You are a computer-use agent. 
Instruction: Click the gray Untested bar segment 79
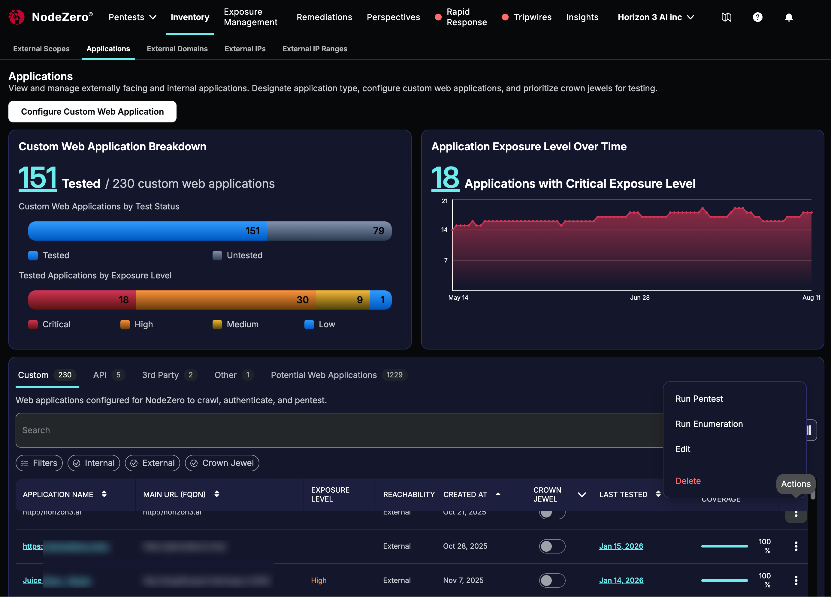pyautogui.click(x=329, y=231)
